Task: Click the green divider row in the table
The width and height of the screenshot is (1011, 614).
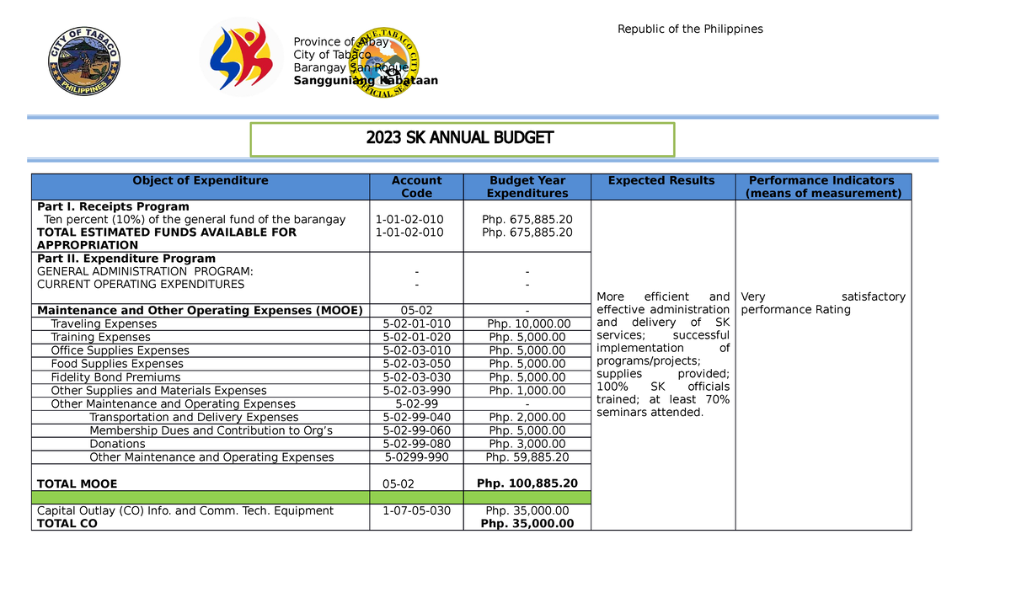Action: 312,498
